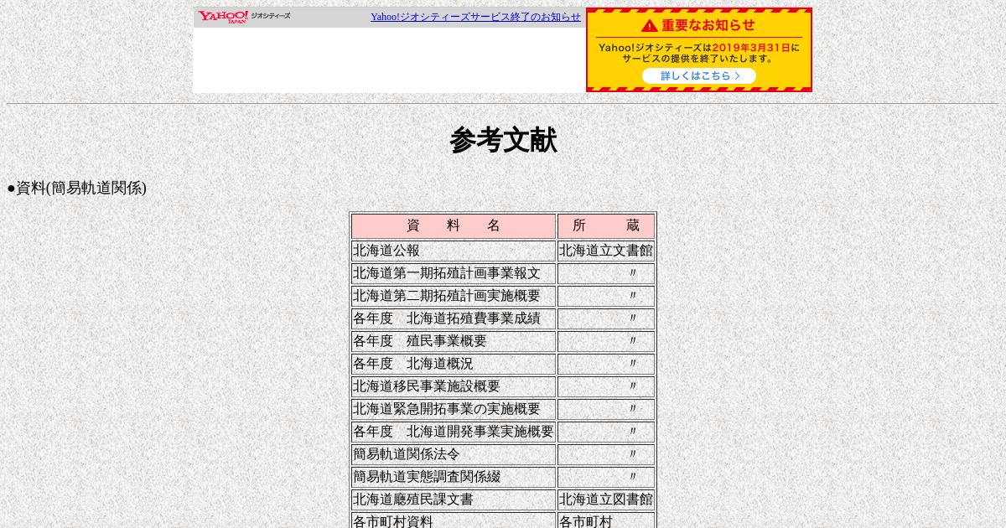Select the 北海道公報 cell
The height and width of the screenshot is (528, 1006).
(454, 251)
